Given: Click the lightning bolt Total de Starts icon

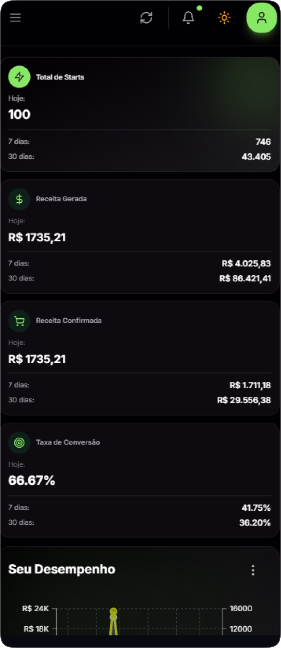Looking at the screenshot, I should click(19, 77).
